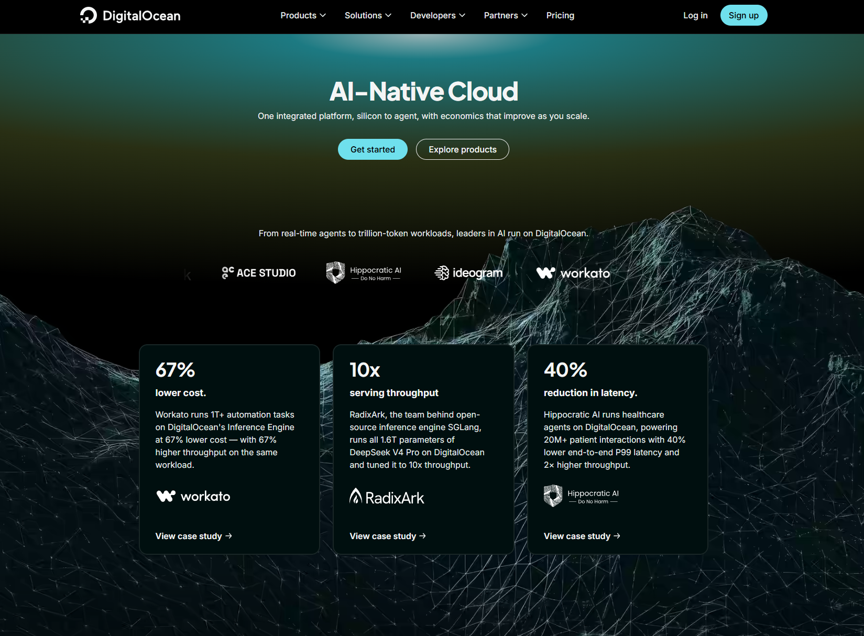Image resolution: width=864 pixels, height=636 pixels.
Task: Click the Explore products button
Action: tap(462, 149)
